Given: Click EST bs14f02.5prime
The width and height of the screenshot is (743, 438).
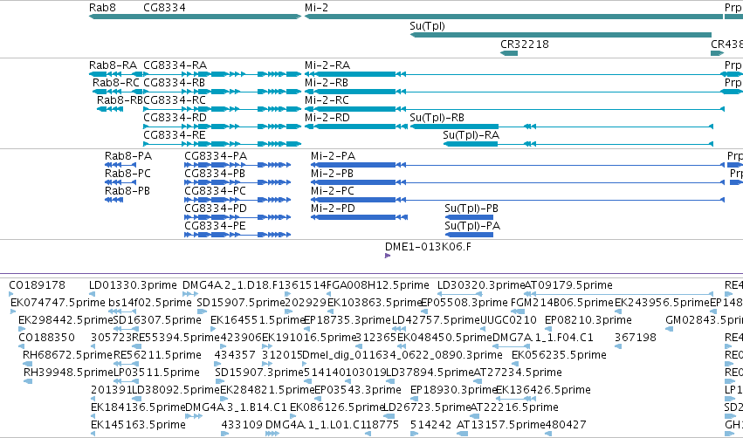Looking at the screenshot, I should [x=150, y=303].
